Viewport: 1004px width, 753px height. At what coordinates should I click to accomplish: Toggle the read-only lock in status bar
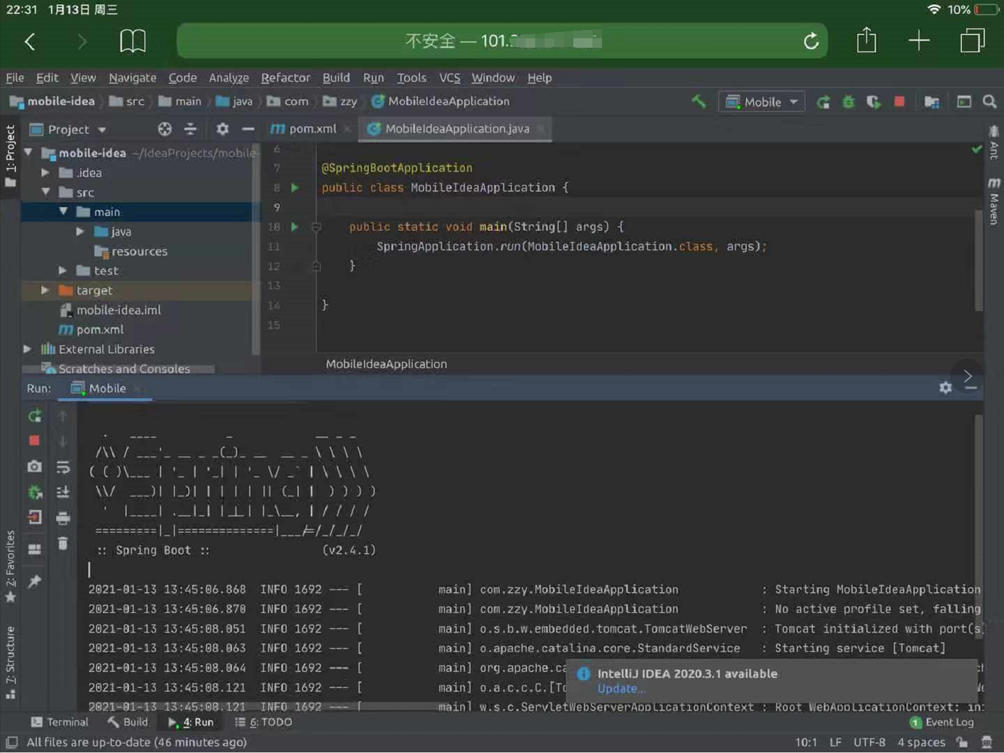point(961,743)
